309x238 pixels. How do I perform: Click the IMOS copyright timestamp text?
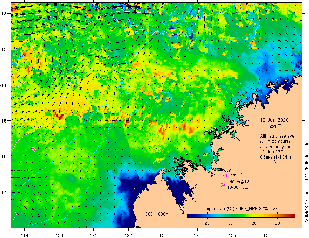[x=307, y=180]
